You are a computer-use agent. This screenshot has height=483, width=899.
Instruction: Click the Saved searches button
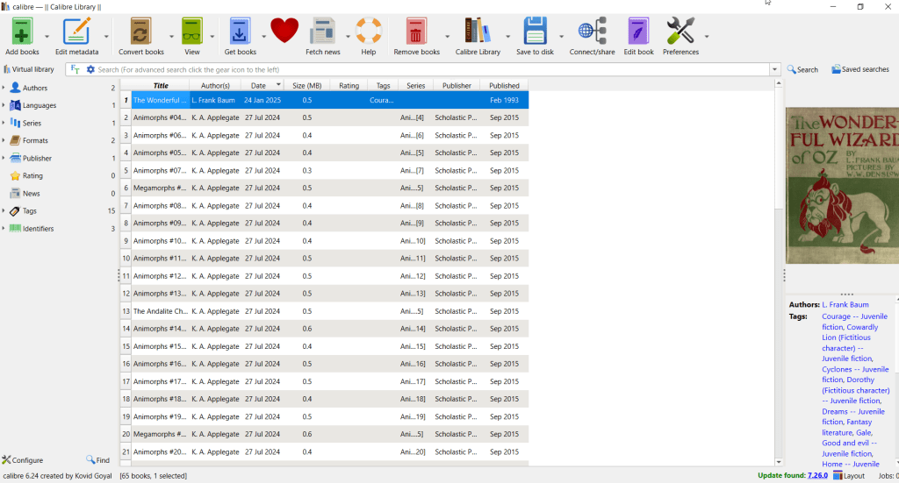[859, 69]
